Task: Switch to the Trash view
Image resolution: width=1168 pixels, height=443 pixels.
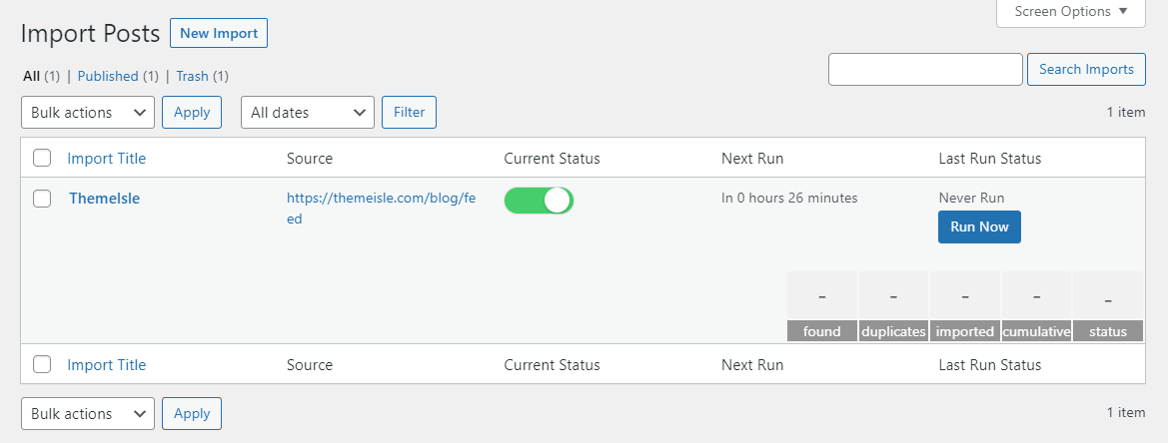Action: (x=192, y=76)
